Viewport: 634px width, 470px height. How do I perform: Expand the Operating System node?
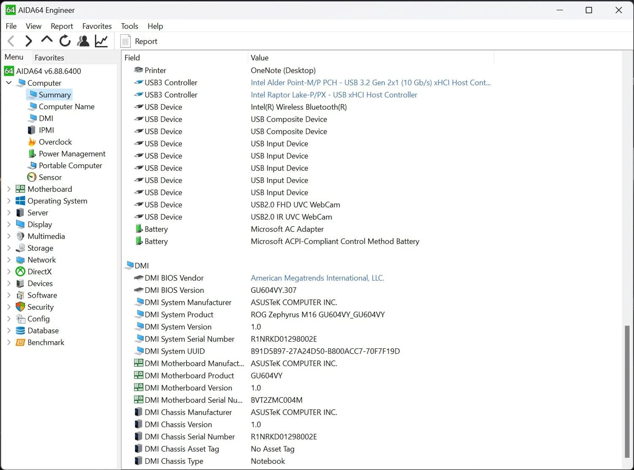[x=9, y=201]
